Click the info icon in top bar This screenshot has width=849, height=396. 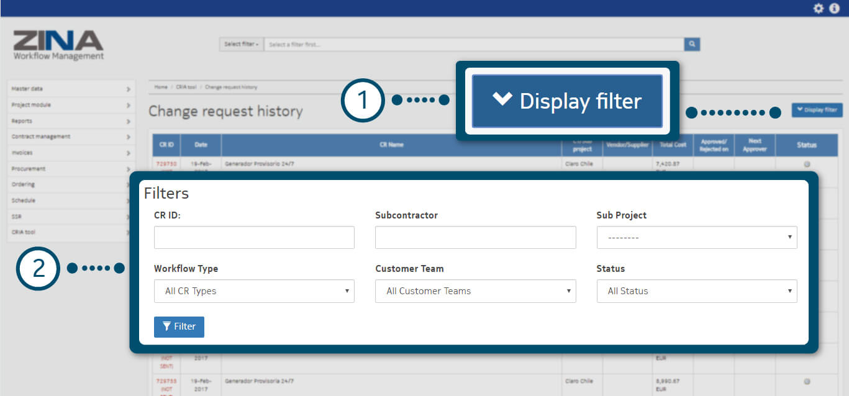coord(834,8)
